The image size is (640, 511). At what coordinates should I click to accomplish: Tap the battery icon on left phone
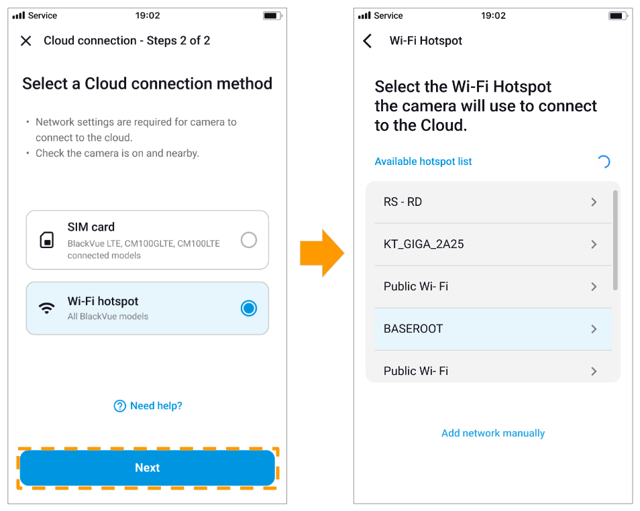coord(272,15)
